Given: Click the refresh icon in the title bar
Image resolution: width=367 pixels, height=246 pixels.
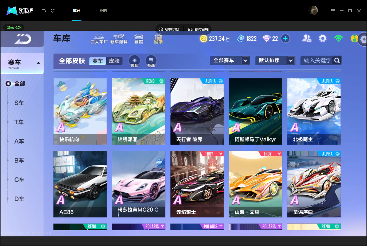Looking at the screenshot, I should pos(53,11).
